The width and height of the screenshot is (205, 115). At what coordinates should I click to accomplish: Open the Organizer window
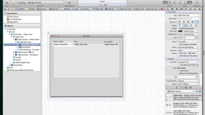(197, 3)
